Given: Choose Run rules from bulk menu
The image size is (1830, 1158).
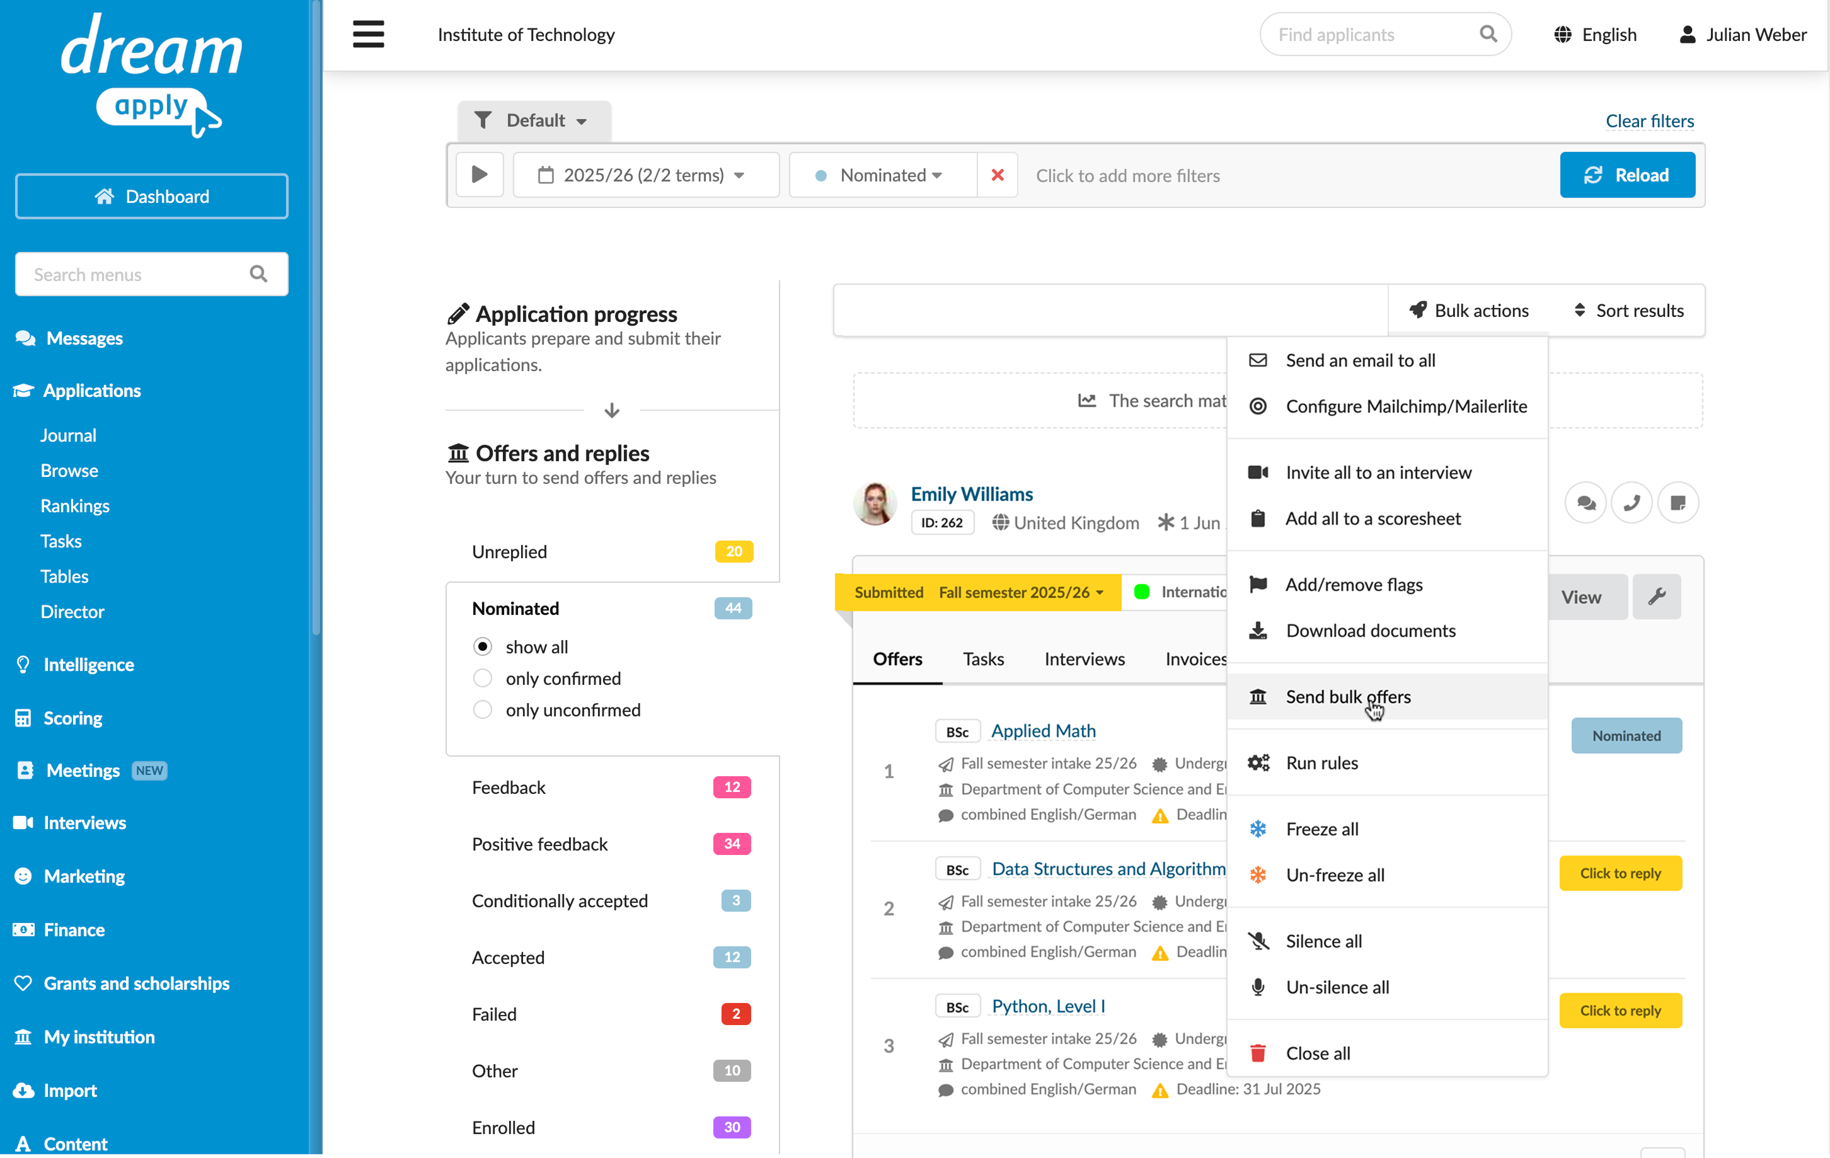Looking at the screenshot, I should 1387,763.
